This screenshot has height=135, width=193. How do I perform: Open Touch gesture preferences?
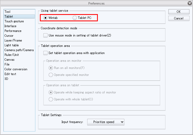(19, 21)
